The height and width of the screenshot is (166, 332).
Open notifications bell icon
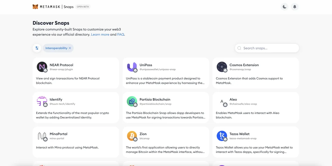point(295,7)
